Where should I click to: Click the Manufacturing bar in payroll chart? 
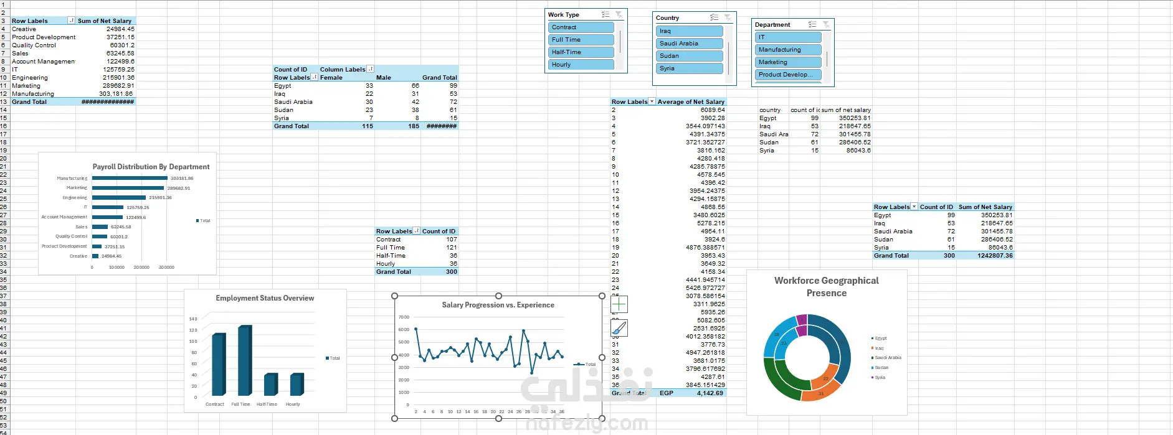(130, 178)
